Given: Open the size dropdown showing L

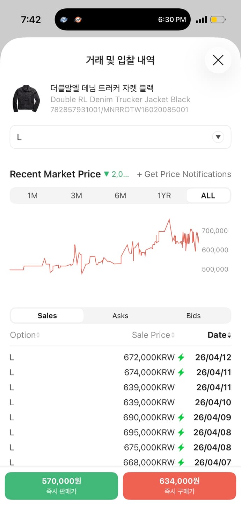Looking at the screenshot, I should (x=120, y=137).
